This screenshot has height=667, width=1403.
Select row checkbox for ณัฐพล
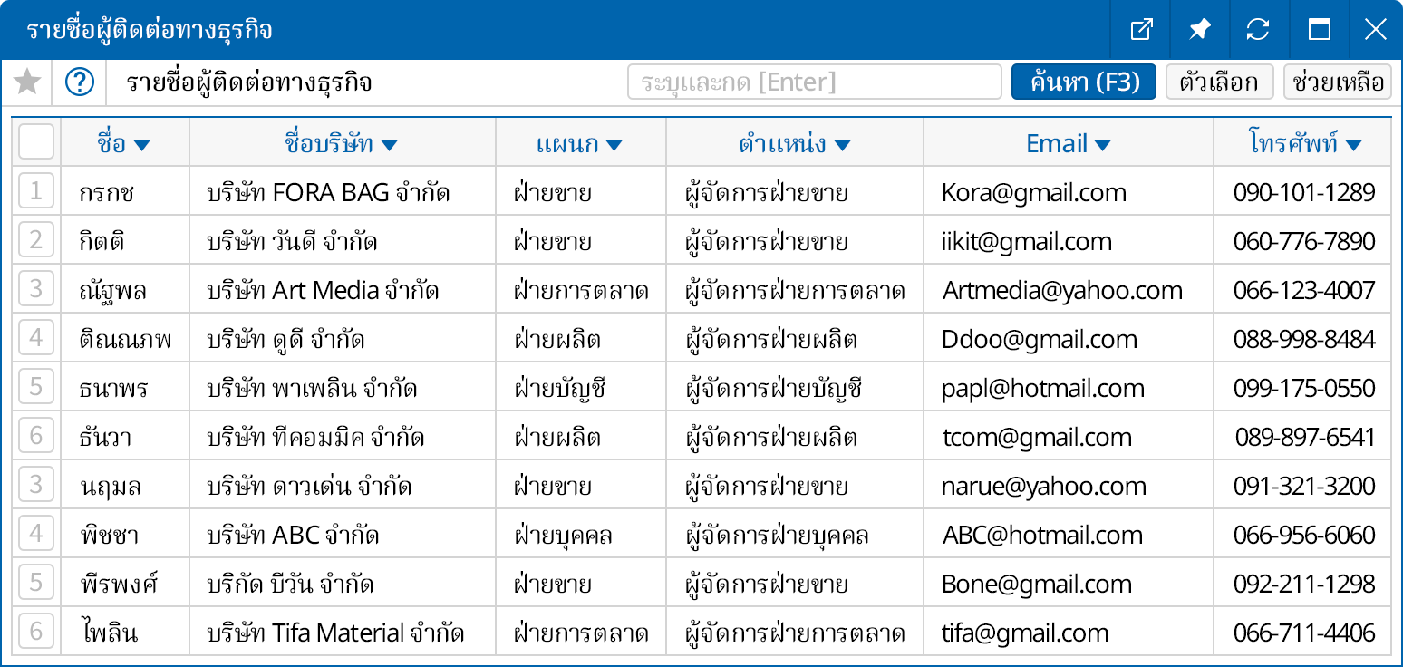point(36,289)
